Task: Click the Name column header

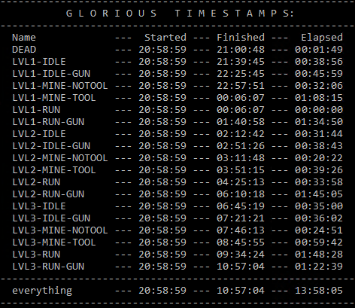Action: coord(24,38)
